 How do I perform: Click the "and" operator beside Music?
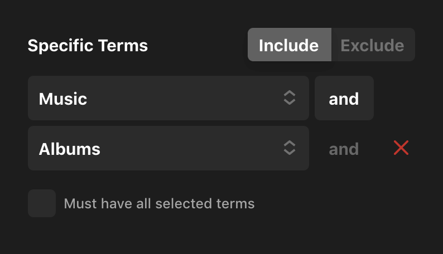pos(344,99)
